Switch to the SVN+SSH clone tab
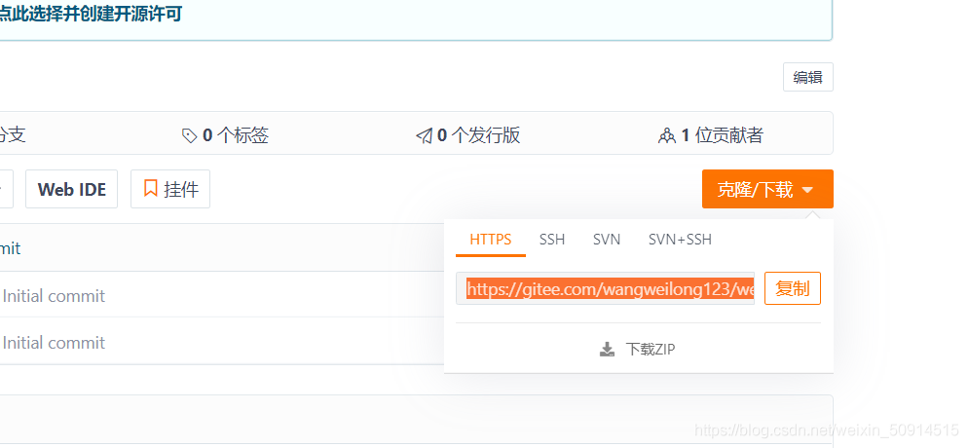 pos(680,240)
